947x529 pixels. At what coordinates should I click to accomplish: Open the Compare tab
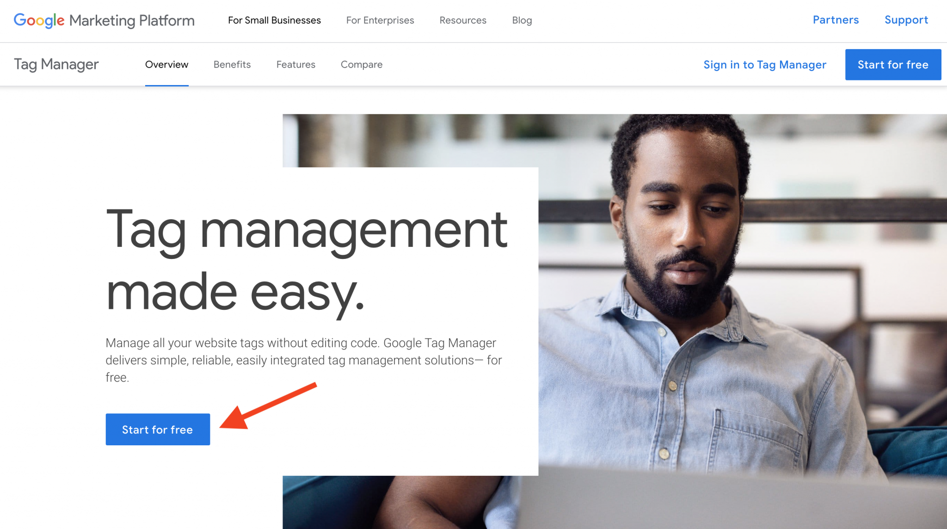click(x=361, y=64)
